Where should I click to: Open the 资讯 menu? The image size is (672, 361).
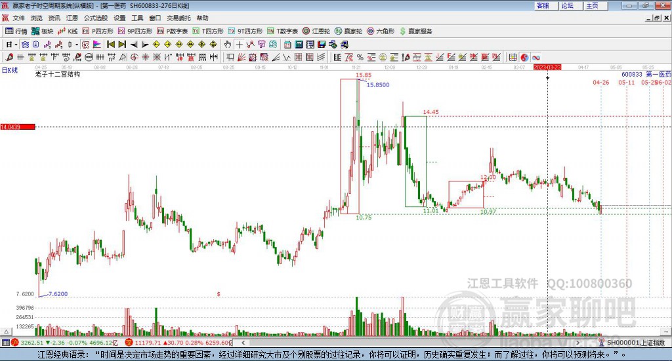[x=54, y=18]
